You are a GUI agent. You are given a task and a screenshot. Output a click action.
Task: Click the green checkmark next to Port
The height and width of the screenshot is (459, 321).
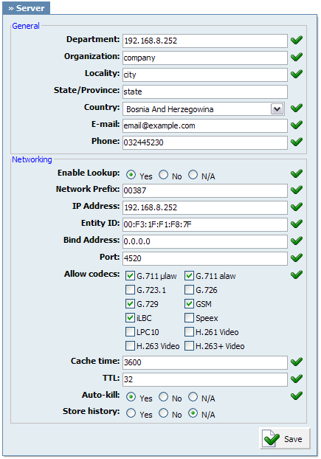297,258
